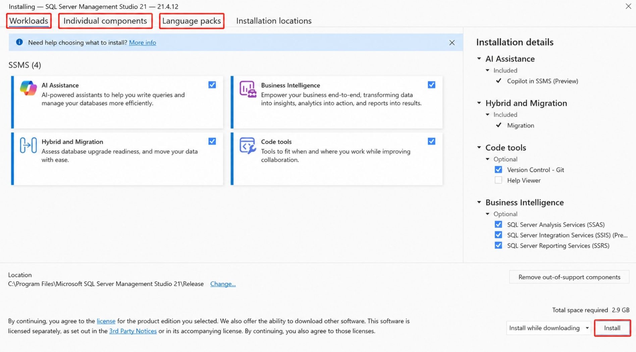Click the AI Assistance Copilot icon
The width and height of the screenshot is (636, 352).
(x=28, y=89)
